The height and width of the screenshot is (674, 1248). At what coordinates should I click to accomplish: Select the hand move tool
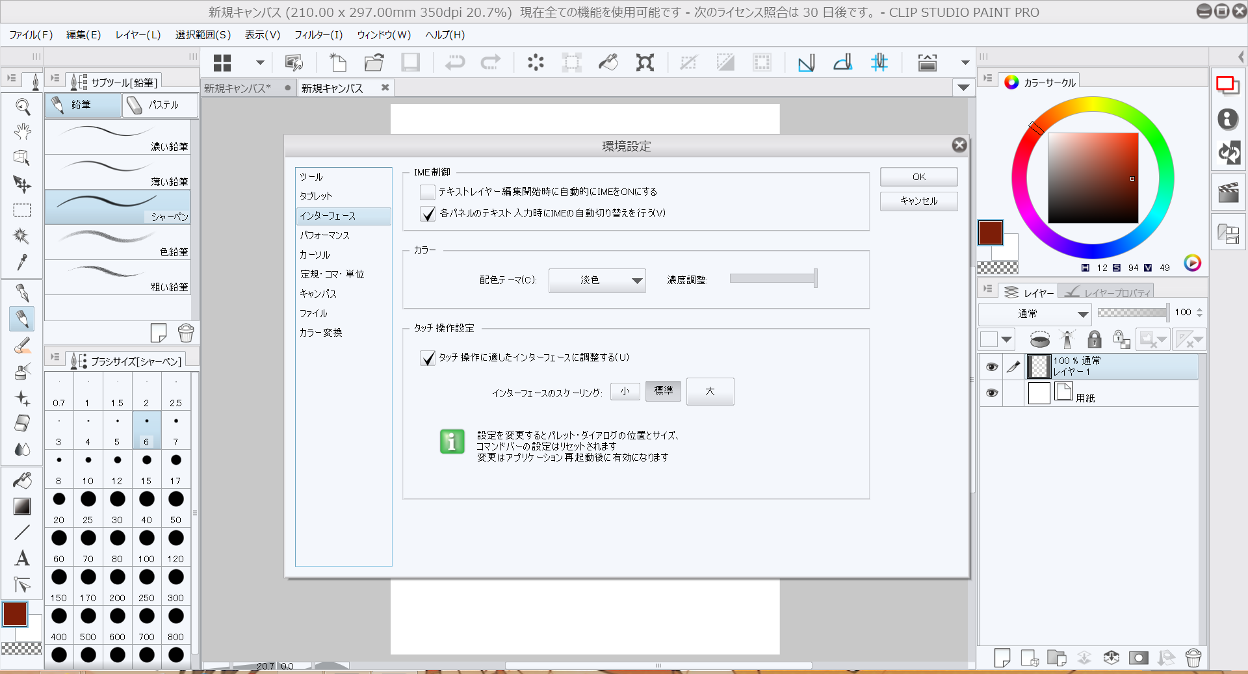[23, 132]
